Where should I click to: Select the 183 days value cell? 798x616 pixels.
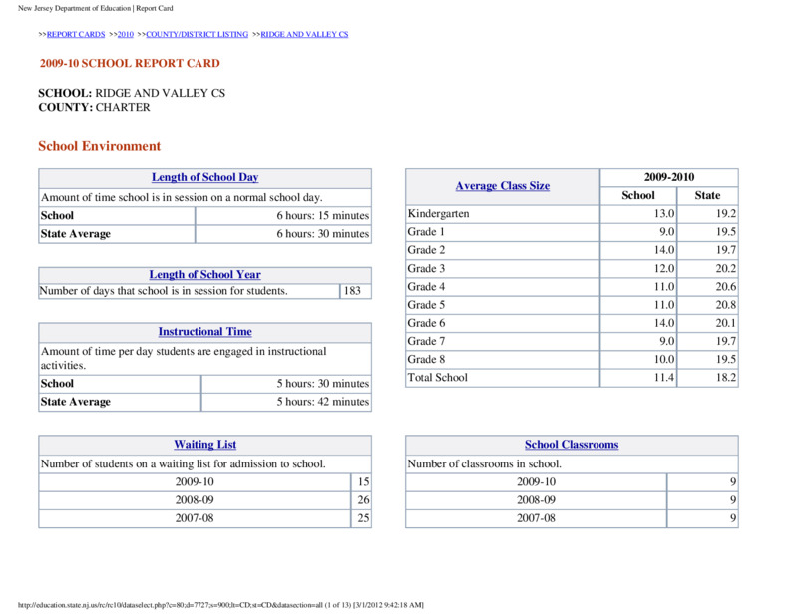pos(355,291)
